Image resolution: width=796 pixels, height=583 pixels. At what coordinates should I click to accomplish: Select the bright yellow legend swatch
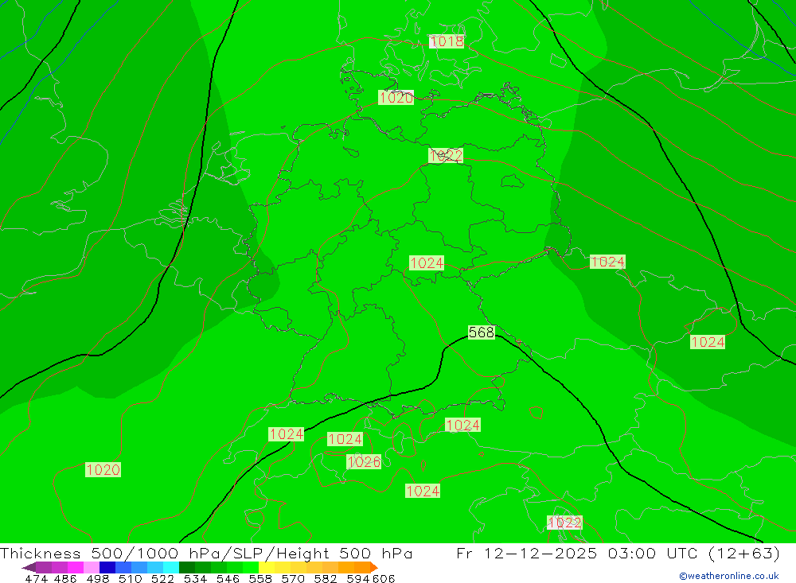tap(267, 567)
